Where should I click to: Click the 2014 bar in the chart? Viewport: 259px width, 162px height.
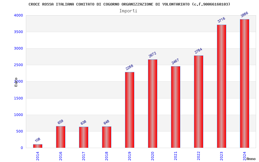tap(38, 146)
